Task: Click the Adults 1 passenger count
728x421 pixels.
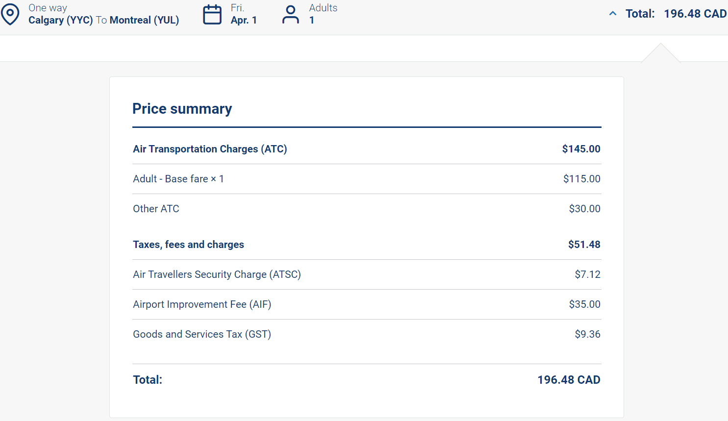Action: click(x=323, y=14)
